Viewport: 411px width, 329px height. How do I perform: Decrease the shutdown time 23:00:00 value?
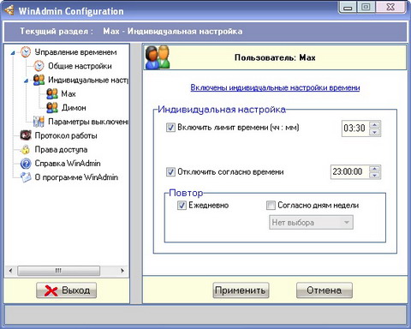coord(374,176)
